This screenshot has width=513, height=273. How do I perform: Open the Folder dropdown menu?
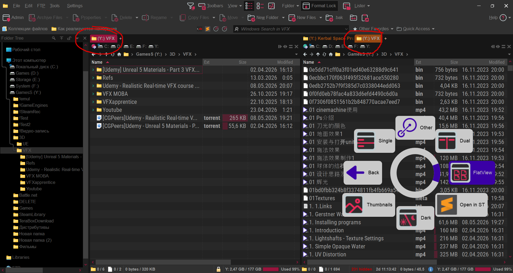290,6
